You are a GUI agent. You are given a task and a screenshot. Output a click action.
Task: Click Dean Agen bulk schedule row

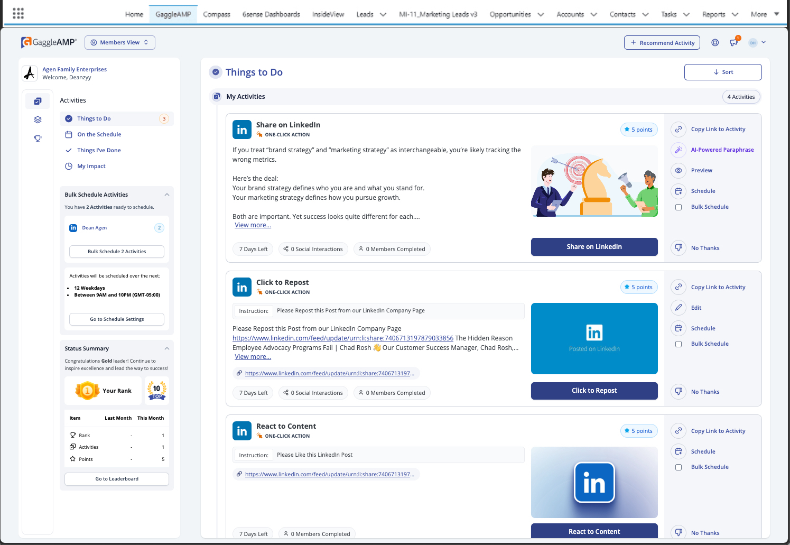coord(117,228)
